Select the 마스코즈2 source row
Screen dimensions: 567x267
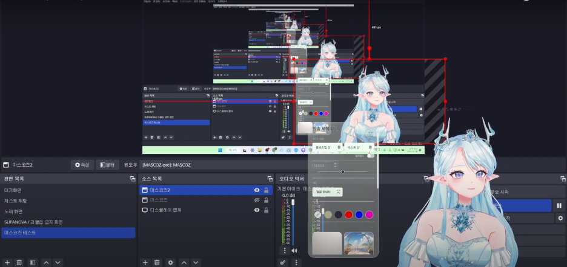click(206, 190)
